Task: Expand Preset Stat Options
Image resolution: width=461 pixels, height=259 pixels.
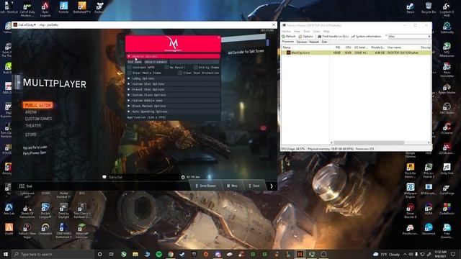Action: point(173,89)
